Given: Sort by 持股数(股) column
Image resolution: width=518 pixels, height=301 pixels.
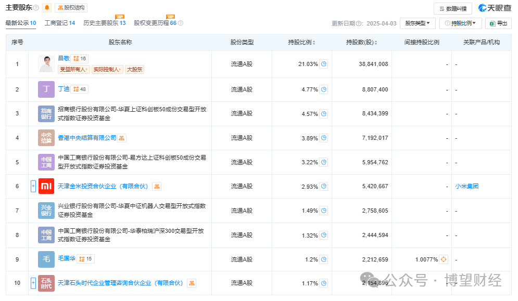Looking at the screenshot, I should pos(361,42).
